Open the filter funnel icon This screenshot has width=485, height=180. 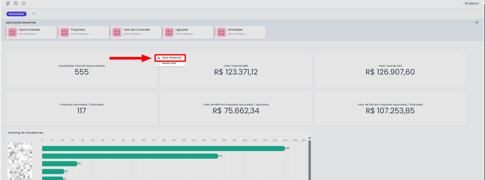pos(34,14)
